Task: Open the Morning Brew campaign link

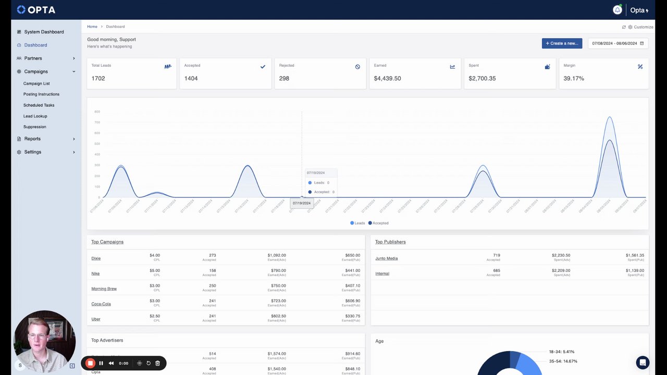Action: (x=104, y=289)
